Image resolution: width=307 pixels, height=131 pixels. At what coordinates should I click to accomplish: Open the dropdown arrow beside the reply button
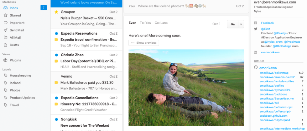(x=241, y=24)
